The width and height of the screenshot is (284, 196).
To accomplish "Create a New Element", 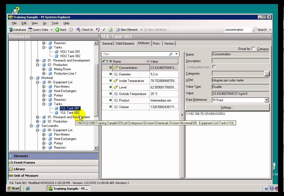I will pyautogui.click(x=127, y=30).
